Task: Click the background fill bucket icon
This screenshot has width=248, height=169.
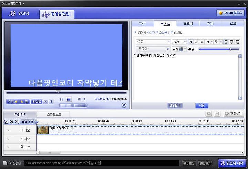Action: 217,42
